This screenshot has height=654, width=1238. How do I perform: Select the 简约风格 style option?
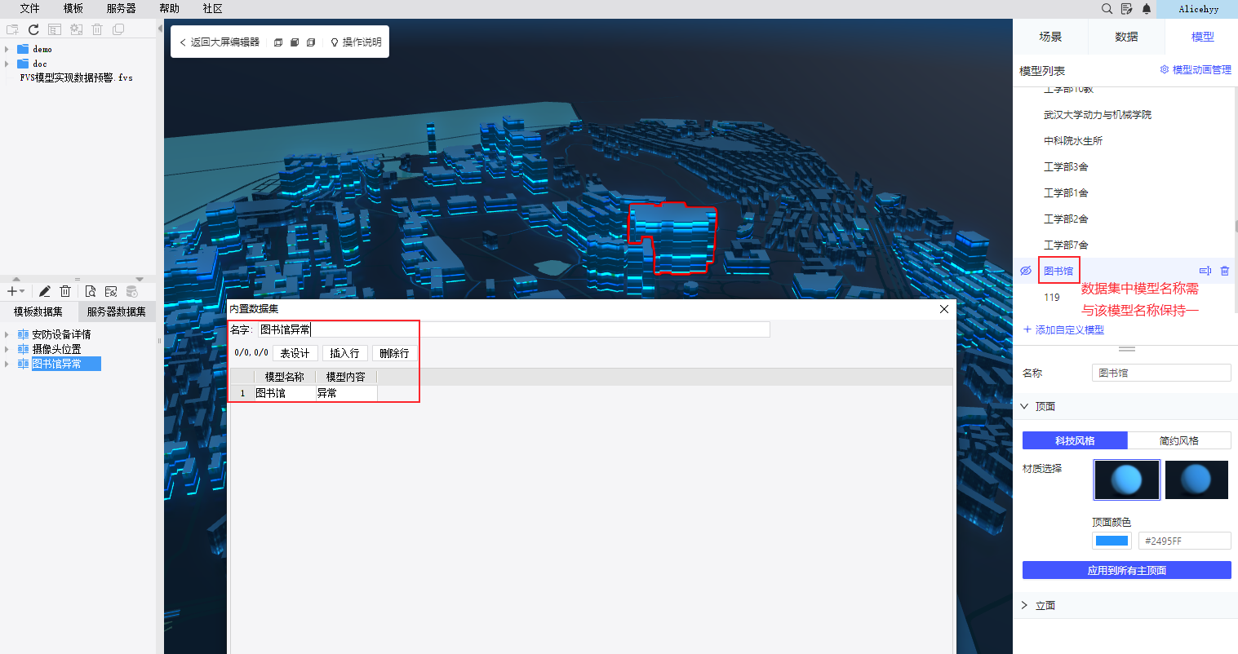click(x=1179, y=440)
